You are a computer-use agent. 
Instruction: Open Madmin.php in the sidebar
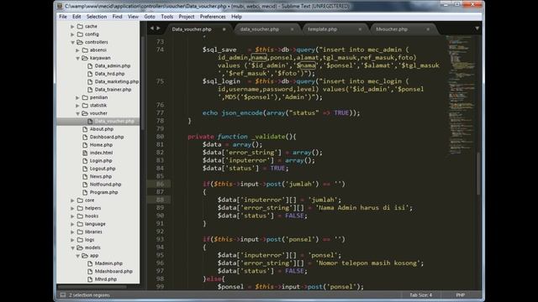pos(108,263)
